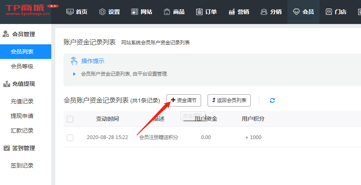Tick the select-all checkbox in table header
Image resolution: width=361 pixels, height=185 pixels.
point(70,119)
